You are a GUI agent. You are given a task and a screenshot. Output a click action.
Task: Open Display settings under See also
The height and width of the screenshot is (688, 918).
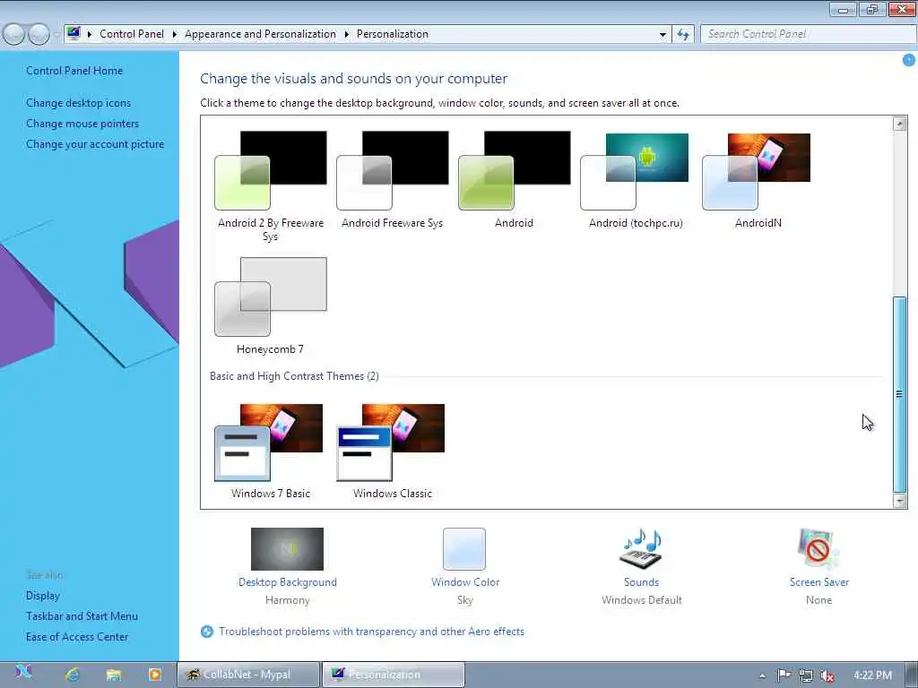43,596
